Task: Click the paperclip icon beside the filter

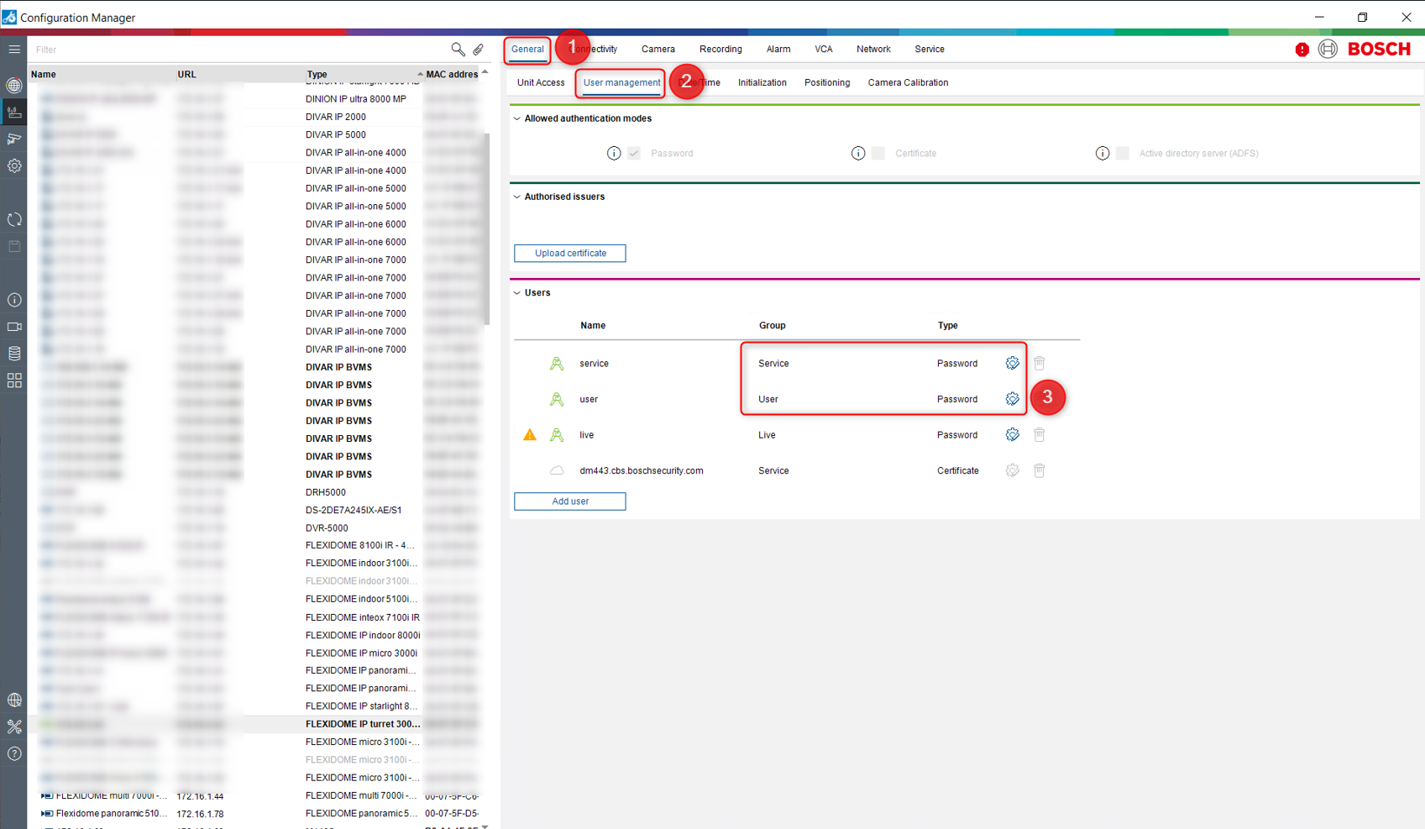Action: (x=479, y=50)
